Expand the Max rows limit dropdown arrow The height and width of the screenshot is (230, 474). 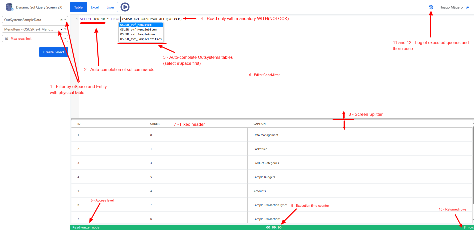point(65,38)
